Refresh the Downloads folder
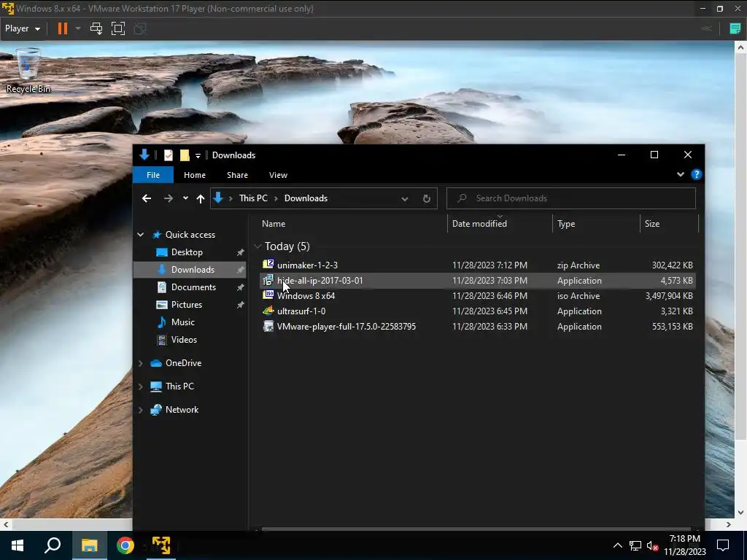Viewport: 747px width, 560px height. (x=426, y=198)
